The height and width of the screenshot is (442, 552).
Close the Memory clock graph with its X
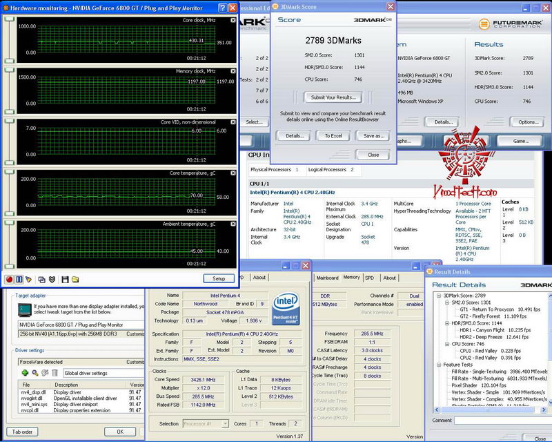click(x=233, y=71)
